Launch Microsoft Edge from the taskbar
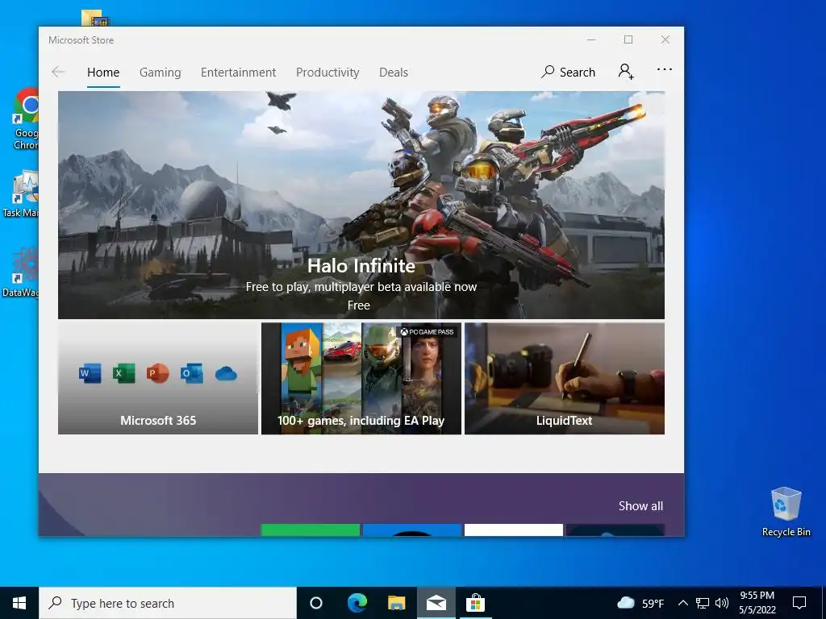The width and height of the screenshot is (826, 619). pos(357,603)
